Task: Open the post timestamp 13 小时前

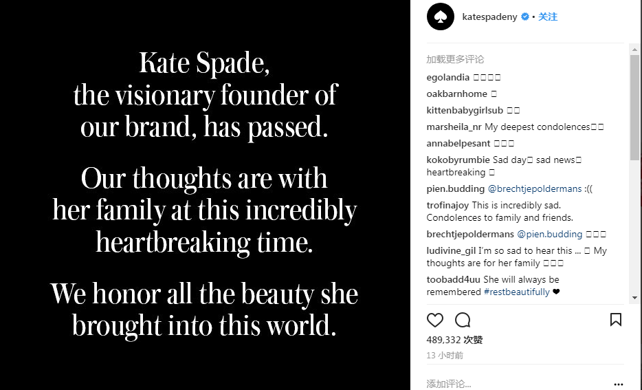Action: click(444, 356)
